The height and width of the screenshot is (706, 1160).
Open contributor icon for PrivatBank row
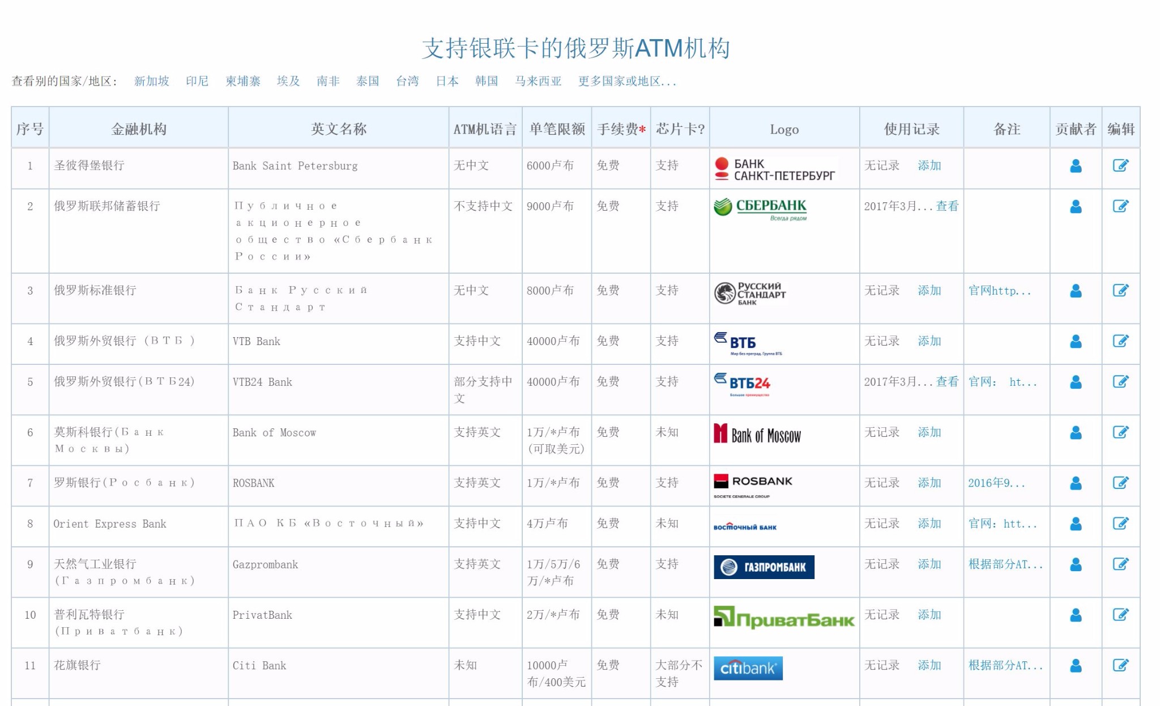point(1076,615)
